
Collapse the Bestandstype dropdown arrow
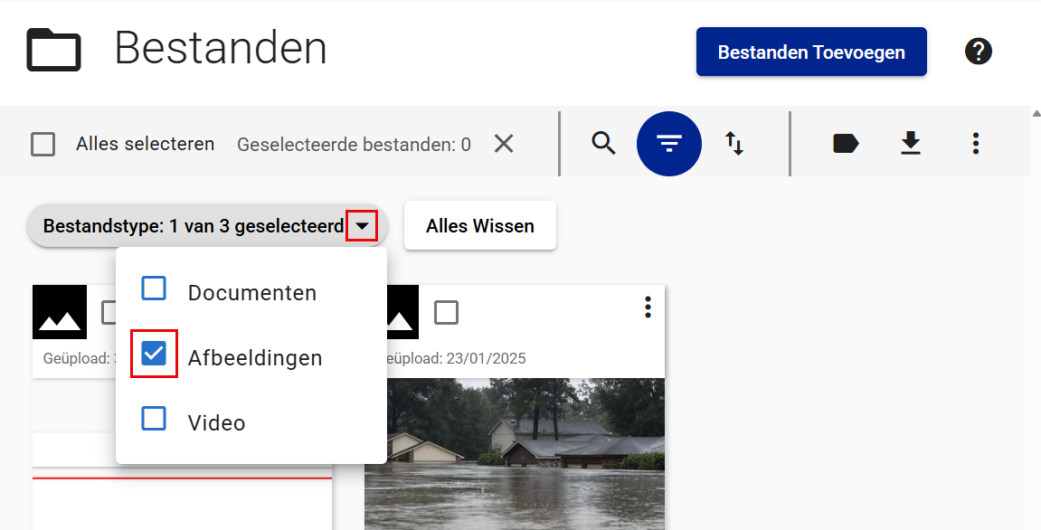[362, 226]
